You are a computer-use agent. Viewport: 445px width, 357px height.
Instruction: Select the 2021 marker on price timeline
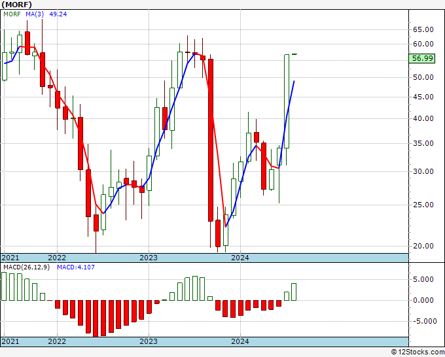coord(10,258)
